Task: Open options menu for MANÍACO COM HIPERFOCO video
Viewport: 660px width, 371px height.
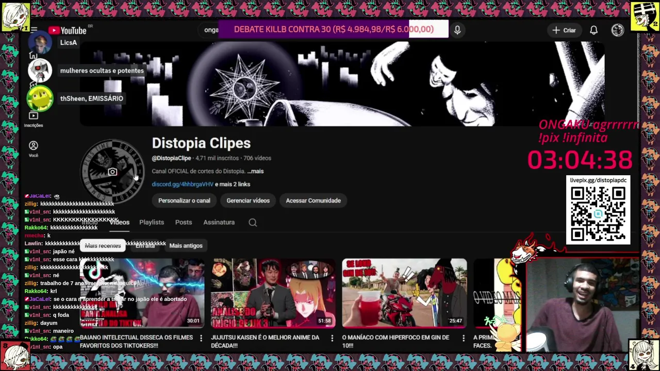Action: pos(463,338)
